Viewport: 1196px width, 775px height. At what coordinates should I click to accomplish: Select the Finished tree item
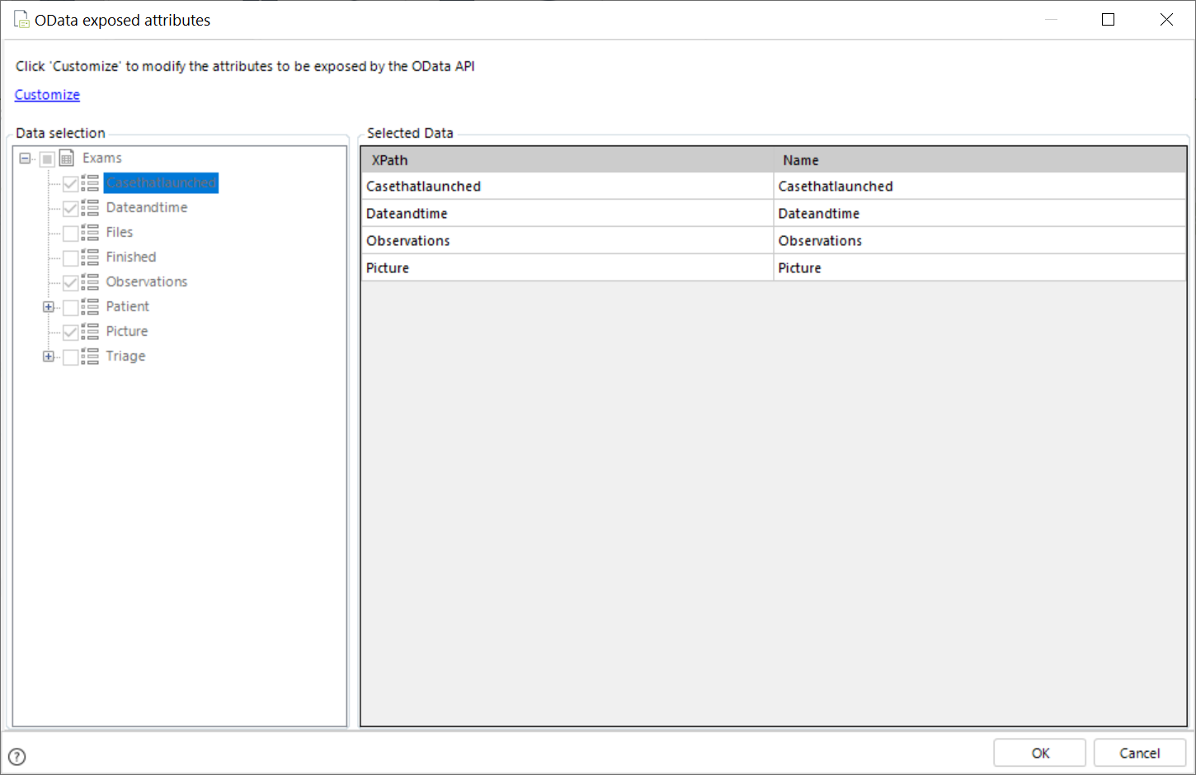pos(131,258)
